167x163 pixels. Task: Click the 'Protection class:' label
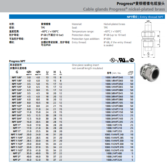81,35
